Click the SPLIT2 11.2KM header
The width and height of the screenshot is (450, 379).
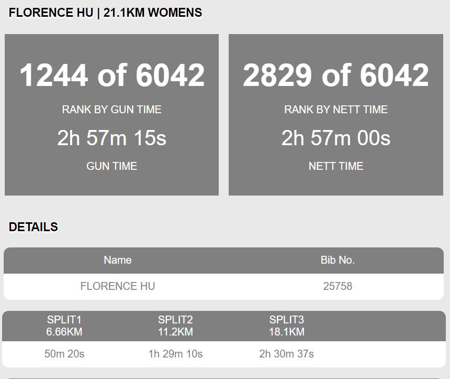175,326
